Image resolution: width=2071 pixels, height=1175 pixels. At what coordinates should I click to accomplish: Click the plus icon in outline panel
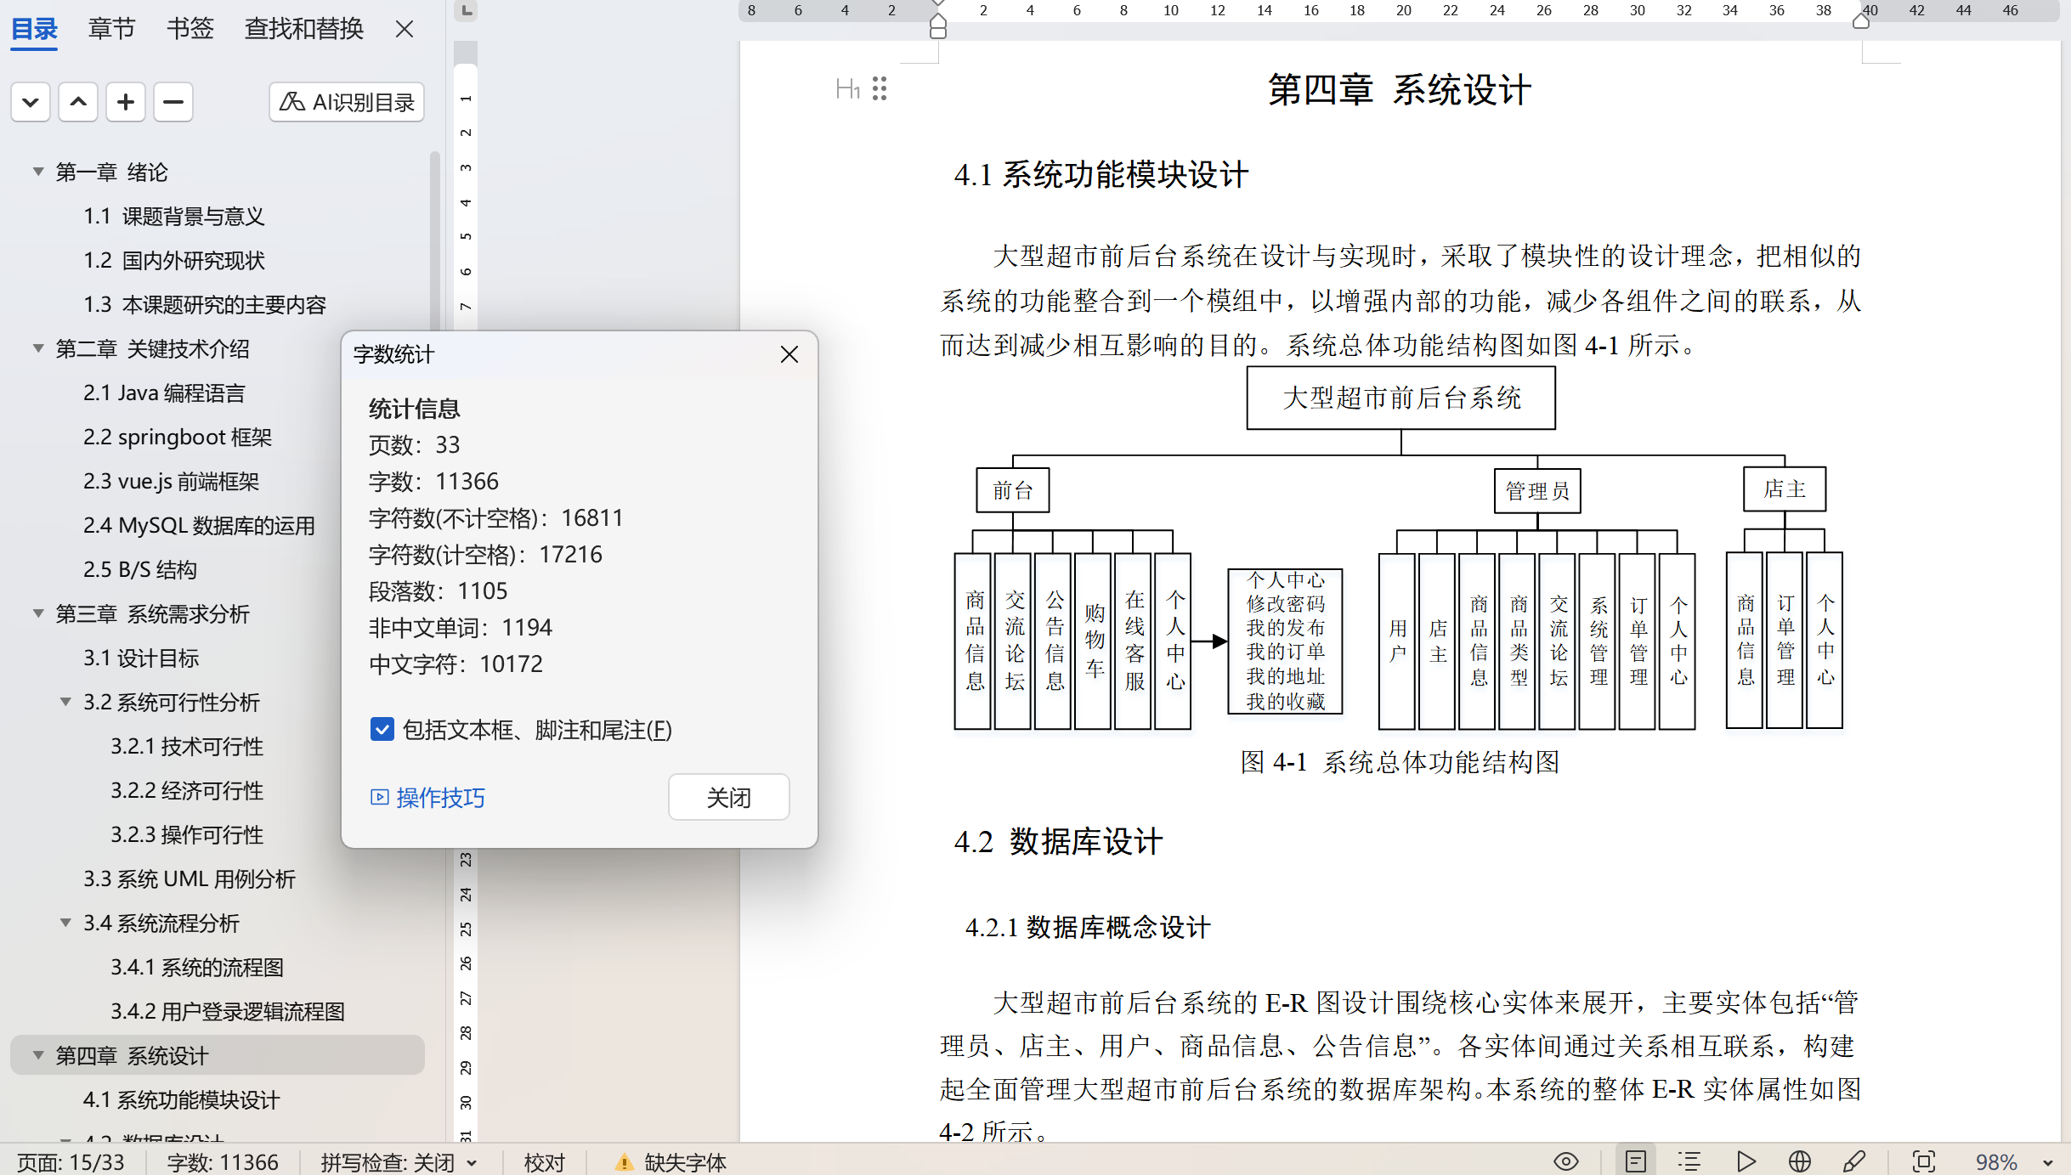[x=126, y=102]
